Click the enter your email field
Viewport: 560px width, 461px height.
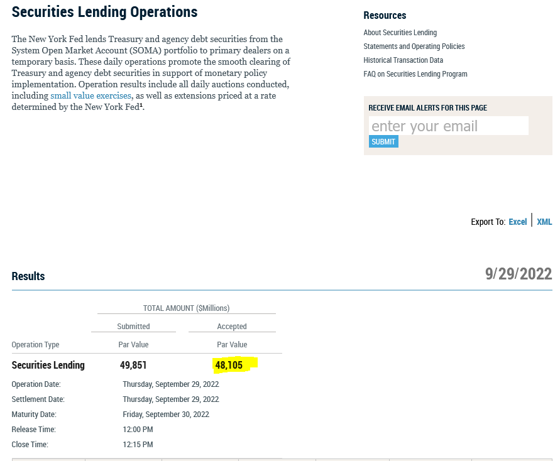click(449, 126)
